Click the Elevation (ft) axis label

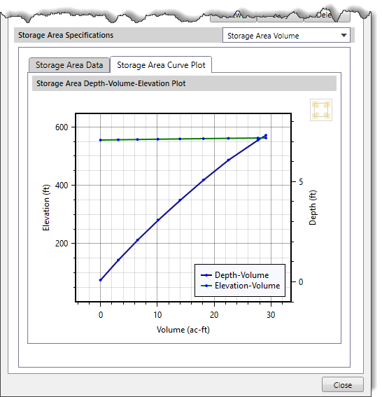point(46,208)
